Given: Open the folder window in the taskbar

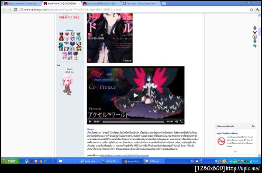Looking at the screenshot, I should 155,161.
